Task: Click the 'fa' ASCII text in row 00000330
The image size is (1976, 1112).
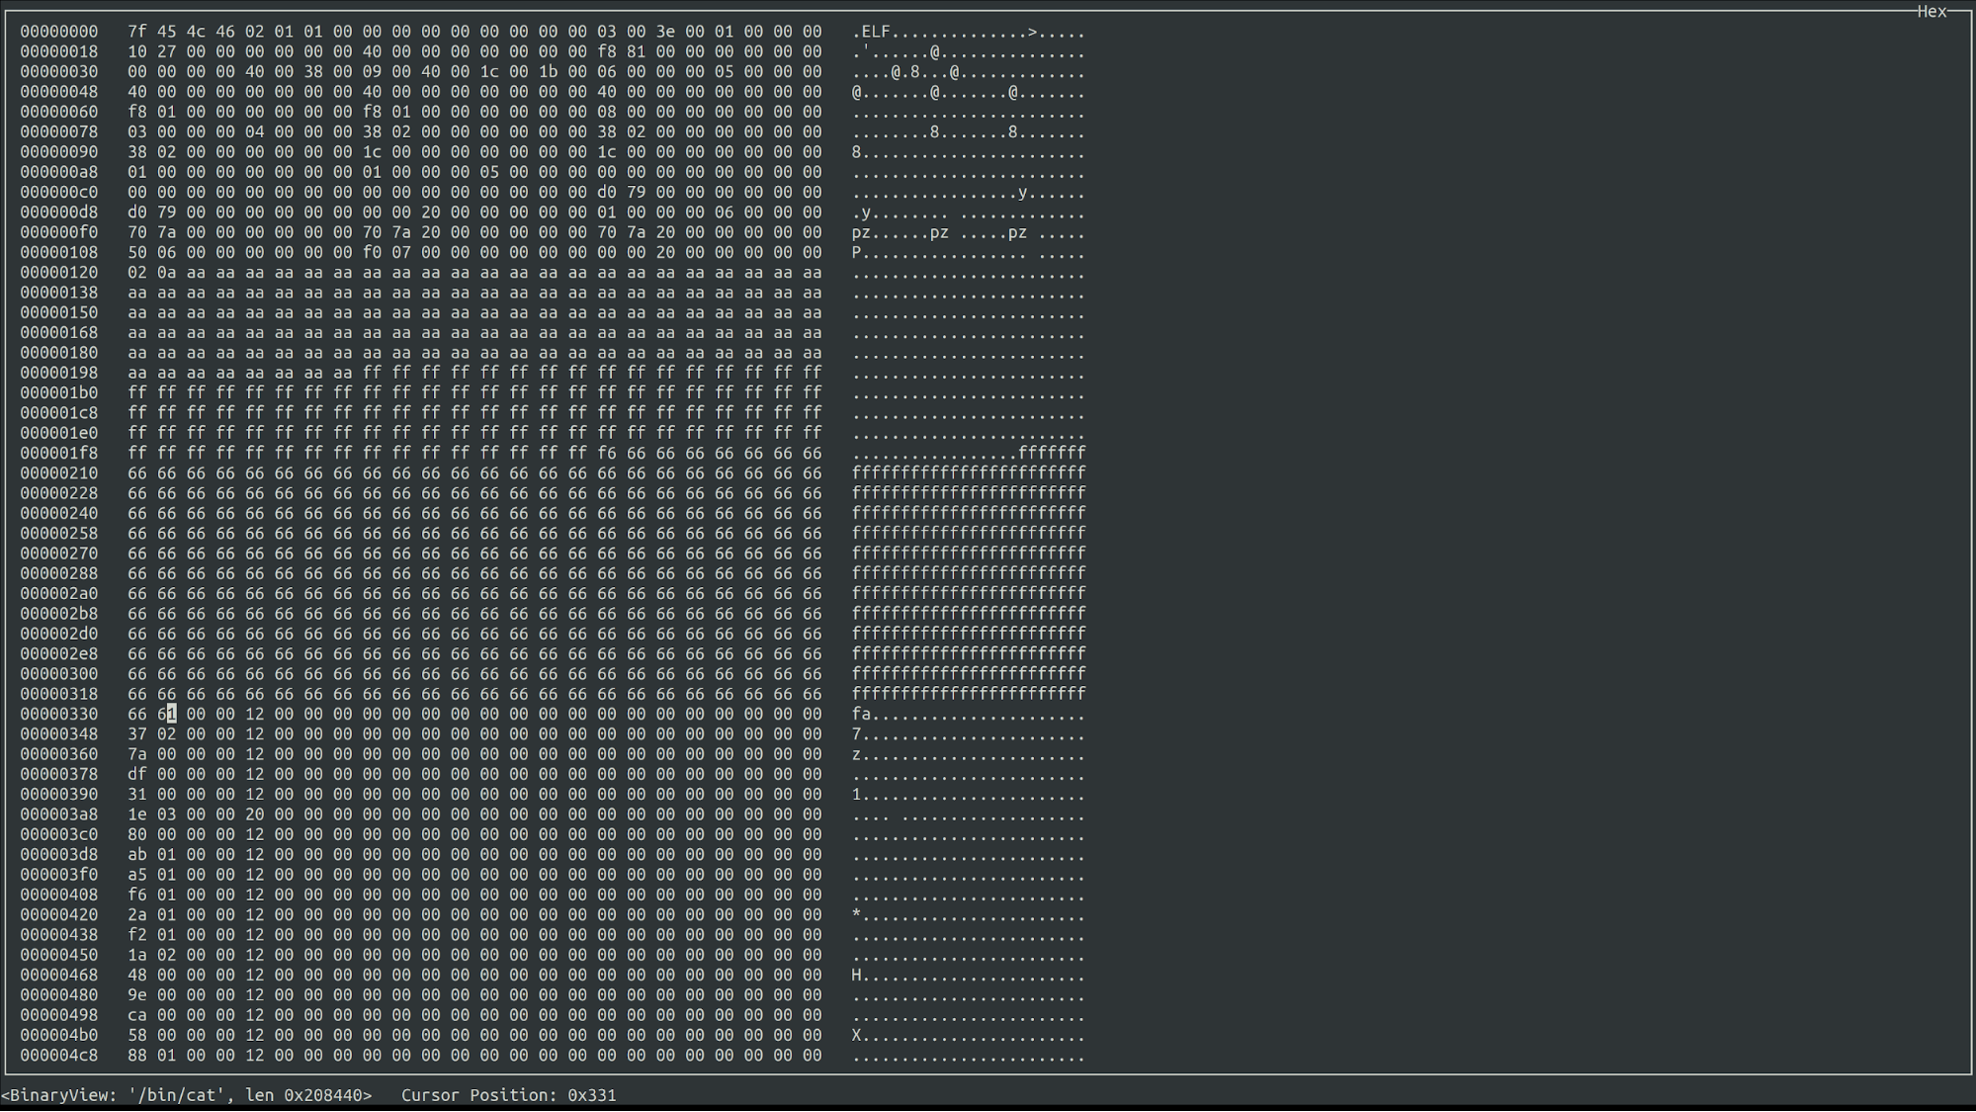Action: click(861, 714)
